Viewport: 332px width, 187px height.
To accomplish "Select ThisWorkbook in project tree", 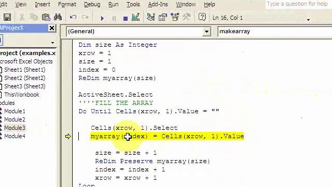I will pos(22,95).
